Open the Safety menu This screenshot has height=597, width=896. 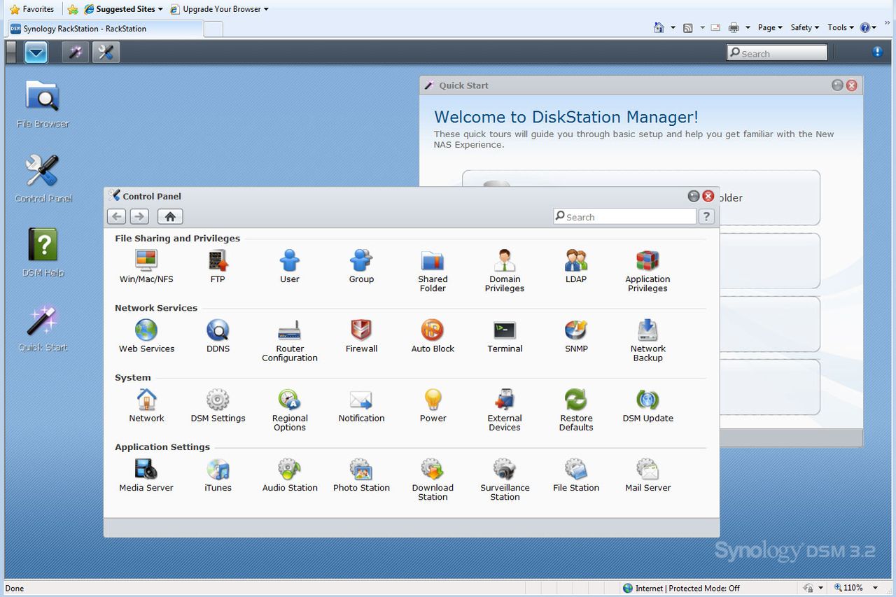805,27
